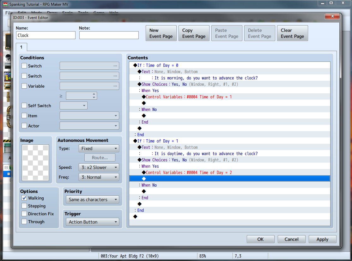Click Paste Event Page button
Image resolution: width=352 pixels, height=261 pixels.
(x=227, y=33)
